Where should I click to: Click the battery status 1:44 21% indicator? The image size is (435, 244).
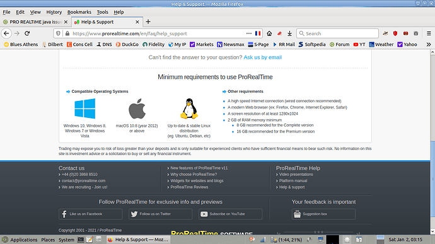(287, 240)
